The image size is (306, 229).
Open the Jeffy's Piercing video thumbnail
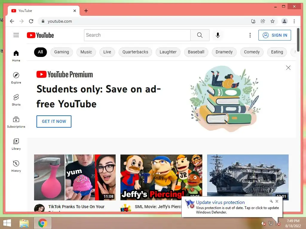(x=161, y=177)
